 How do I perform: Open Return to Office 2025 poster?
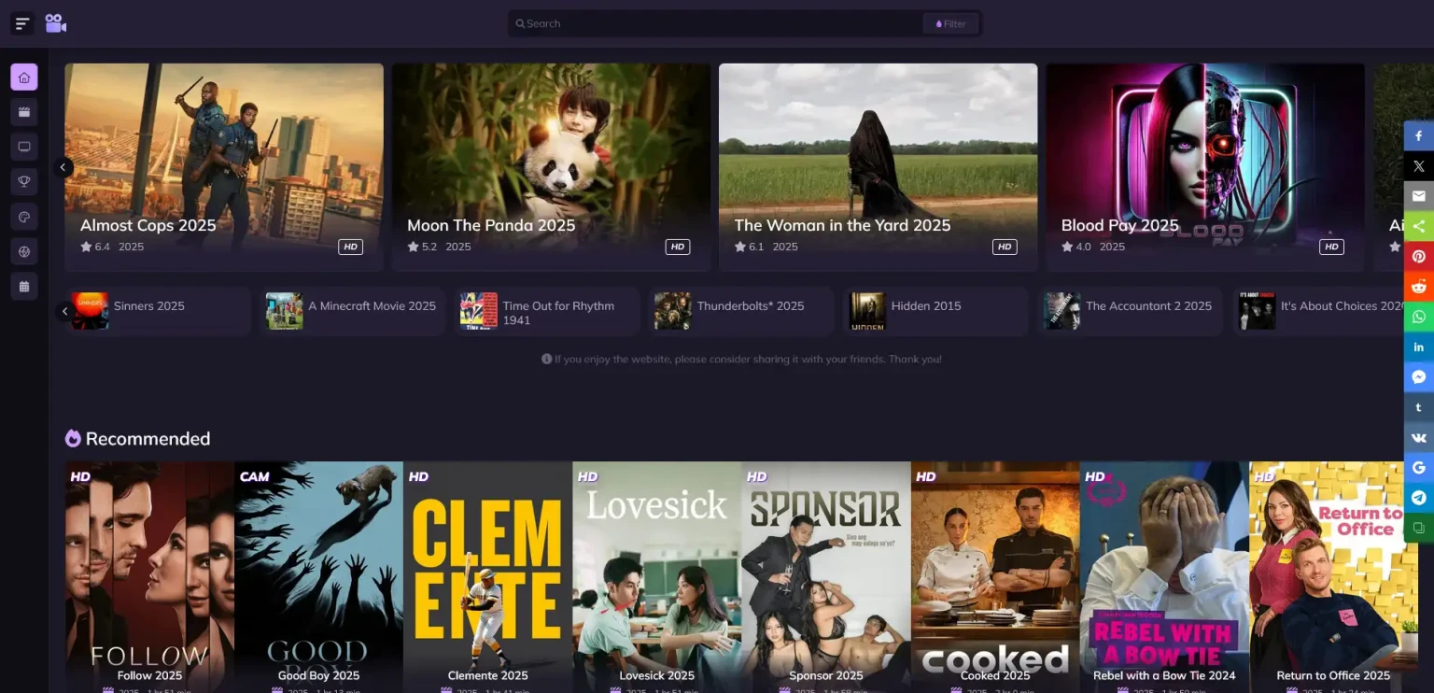tap(1333, 577)
